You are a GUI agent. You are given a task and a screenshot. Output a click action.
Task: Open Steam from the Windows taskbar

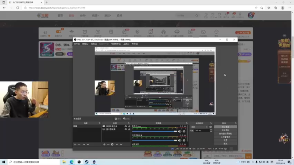tap(87, 162)
